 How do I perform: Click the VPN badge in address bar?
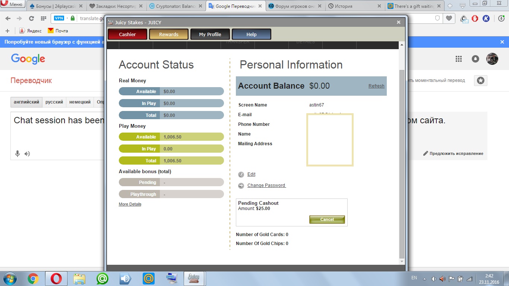tap(59, 18)
